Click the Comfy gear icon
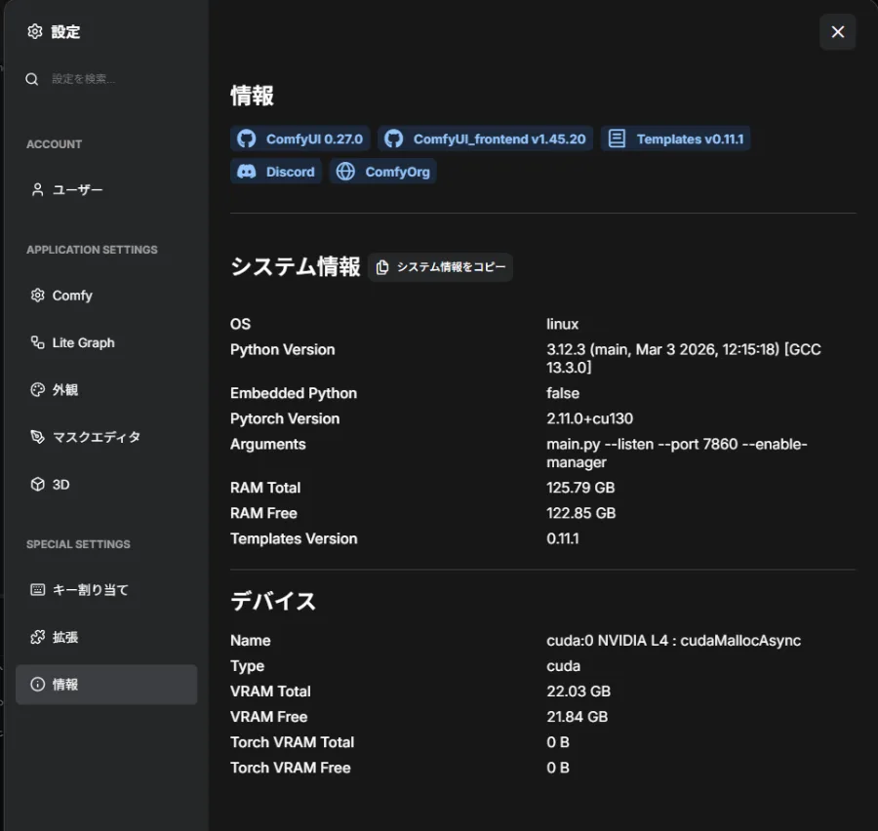Image resolution: width=878 pixels, height=831 pixels. (x=37, y=296)
